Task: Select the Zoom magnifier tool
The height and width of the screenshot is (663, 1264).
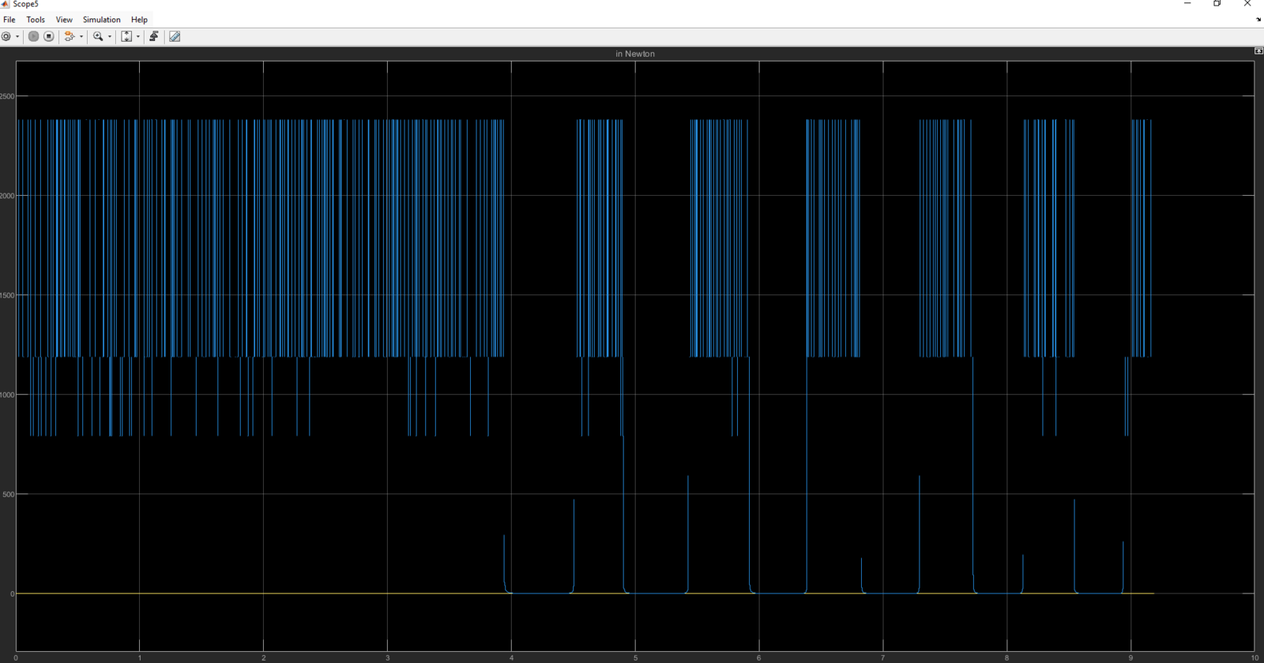Action: (98, 36)
